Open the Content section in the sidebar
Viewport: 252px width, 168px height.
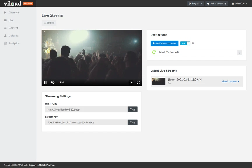[x=14, y=28]
